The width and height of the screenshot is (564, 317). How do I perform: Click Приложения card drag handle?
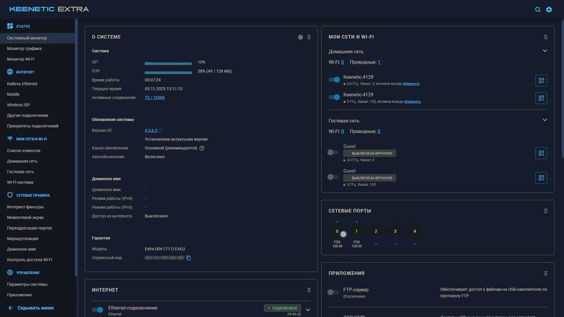[545, 273]
